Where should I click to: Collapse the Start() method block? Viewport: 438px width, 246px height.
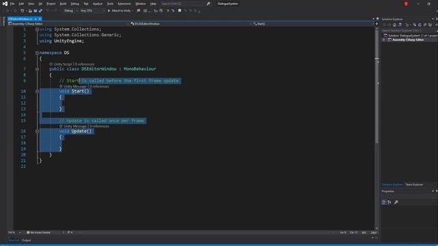coord(37,91)
